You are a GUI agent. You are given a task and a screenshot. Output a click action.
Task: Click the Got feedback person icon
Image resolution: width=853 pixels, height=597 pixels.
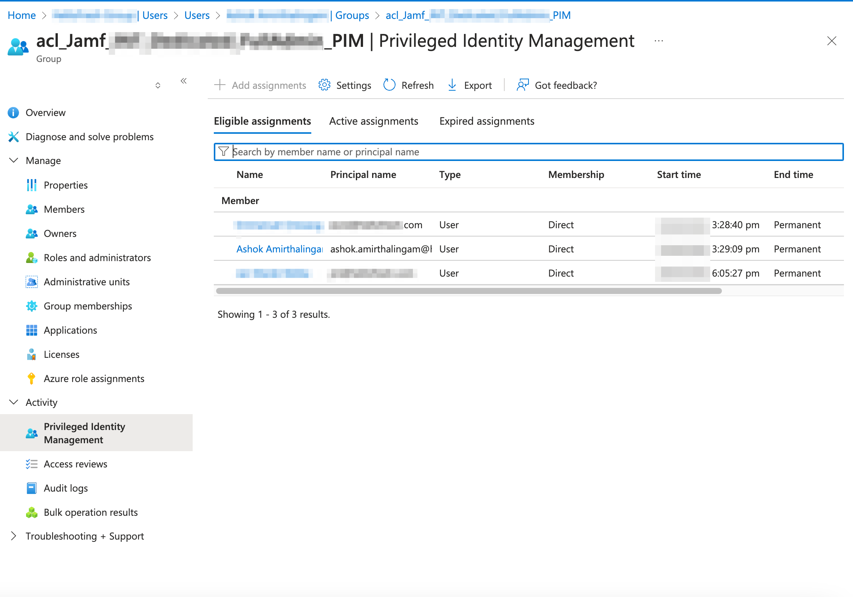click(523, 85)
